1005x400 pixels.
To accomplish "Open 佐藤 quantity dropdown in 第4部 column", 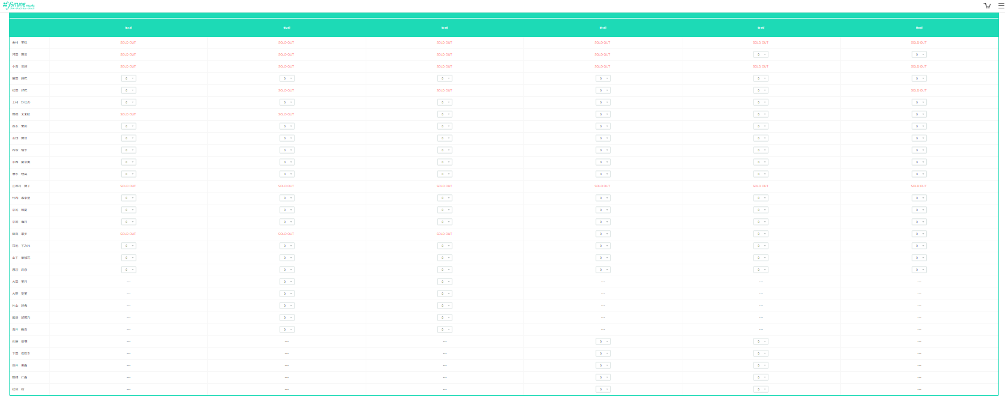I will [x=603, y=341].
